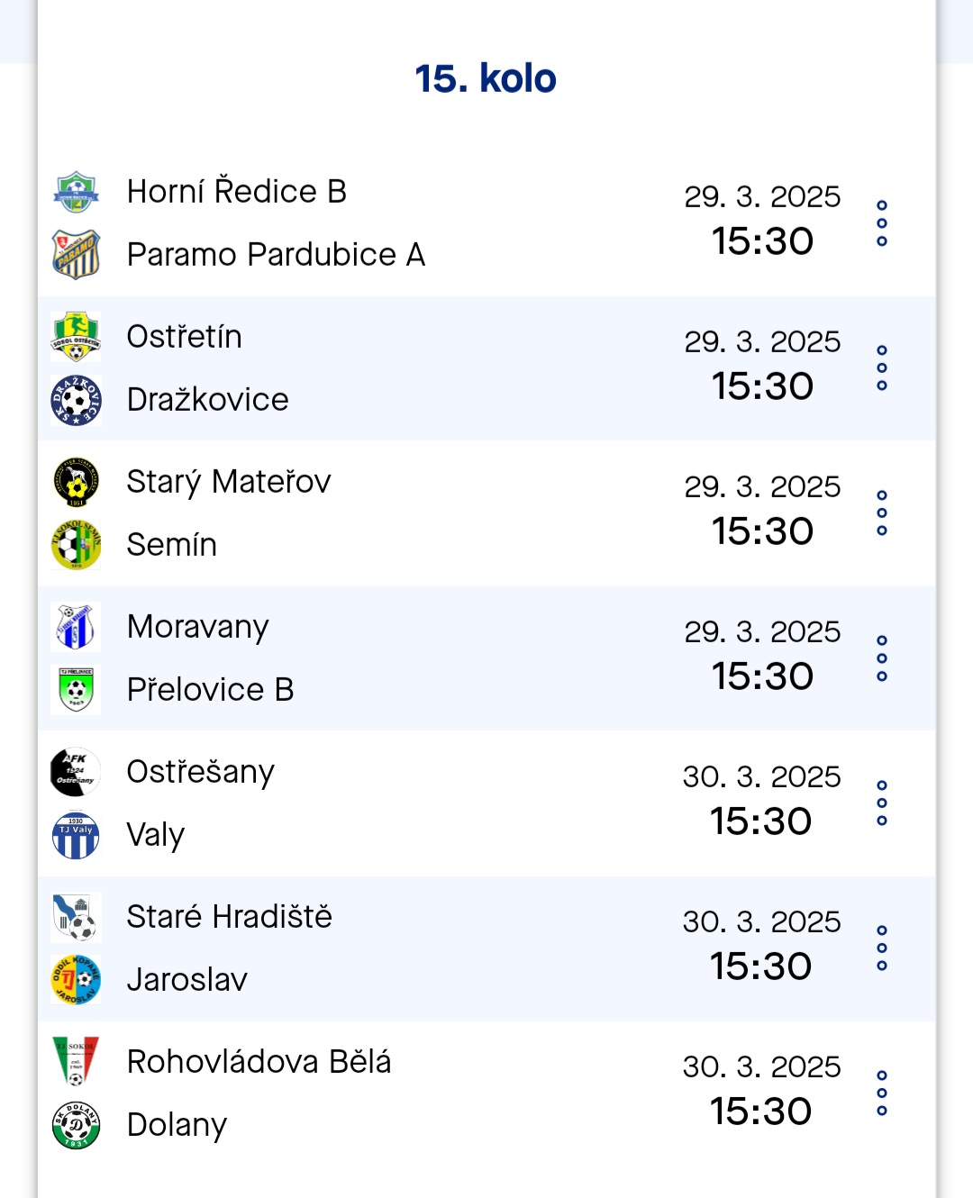
Task: Click the 15. kolo round heading
Action: [x=486, y=78]
